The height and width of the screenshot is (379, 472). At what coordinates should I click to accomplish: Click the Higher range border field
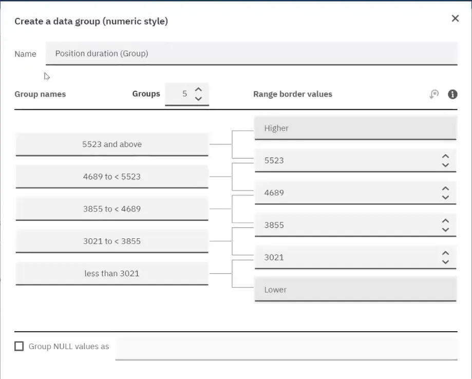(x=355, y=128)
